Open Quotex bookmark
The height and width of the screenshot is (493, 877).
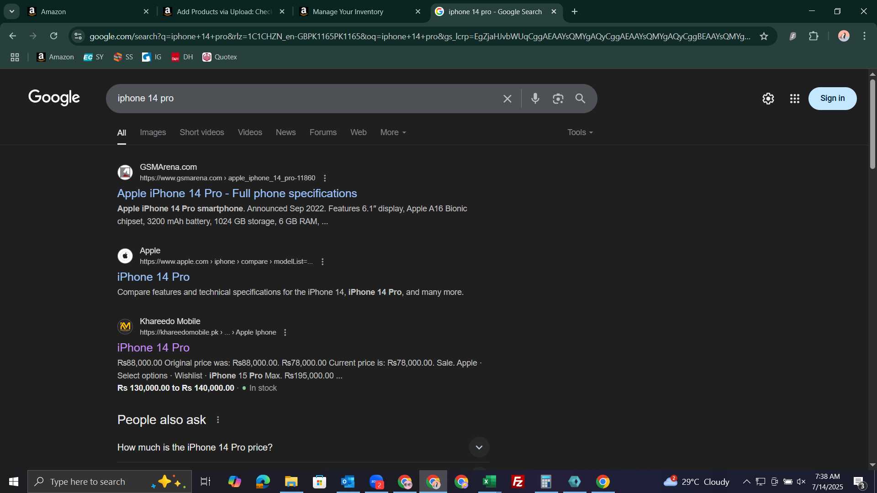220,57
